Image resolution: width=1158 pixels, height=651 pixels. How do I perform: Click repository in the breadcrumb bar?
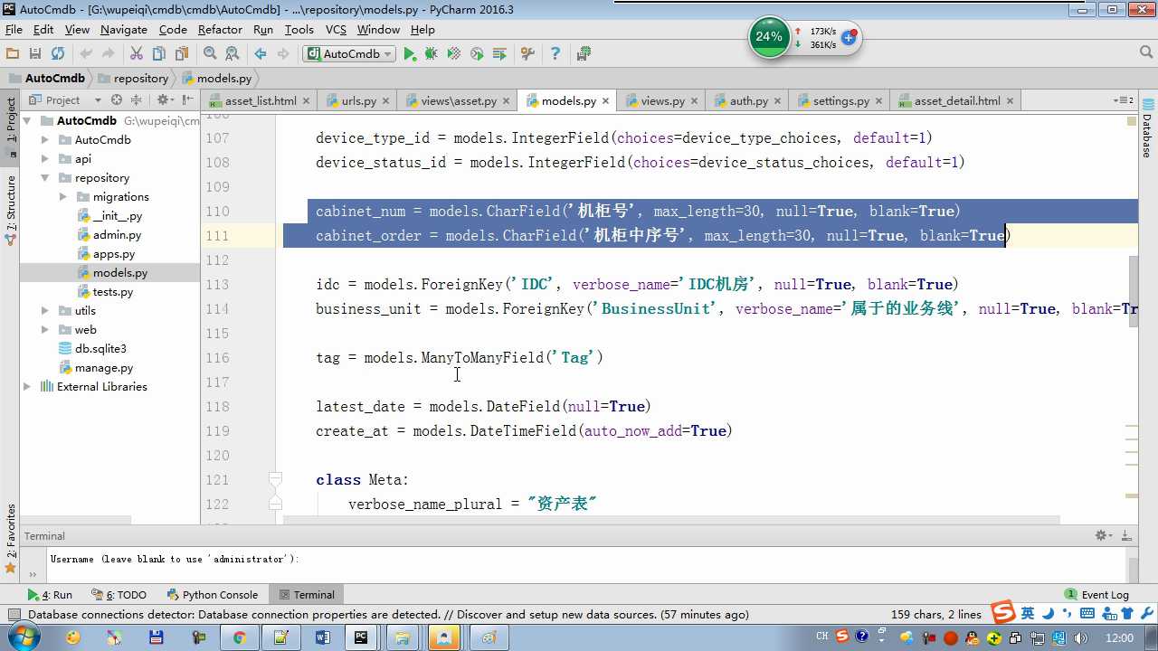[x=133, y=79]
